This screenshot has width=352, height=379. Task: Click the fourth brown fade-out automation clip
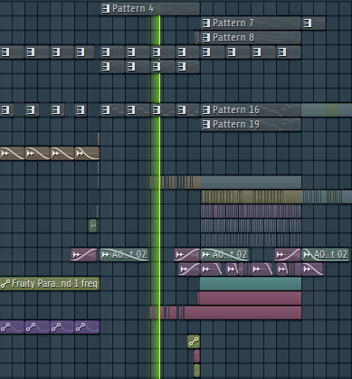click(x=87, y=154)
